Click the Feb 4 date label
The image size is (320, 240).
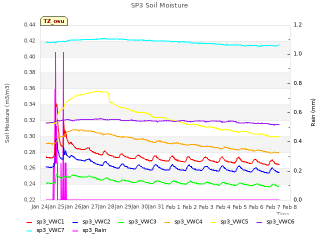(x=223, y=207)
